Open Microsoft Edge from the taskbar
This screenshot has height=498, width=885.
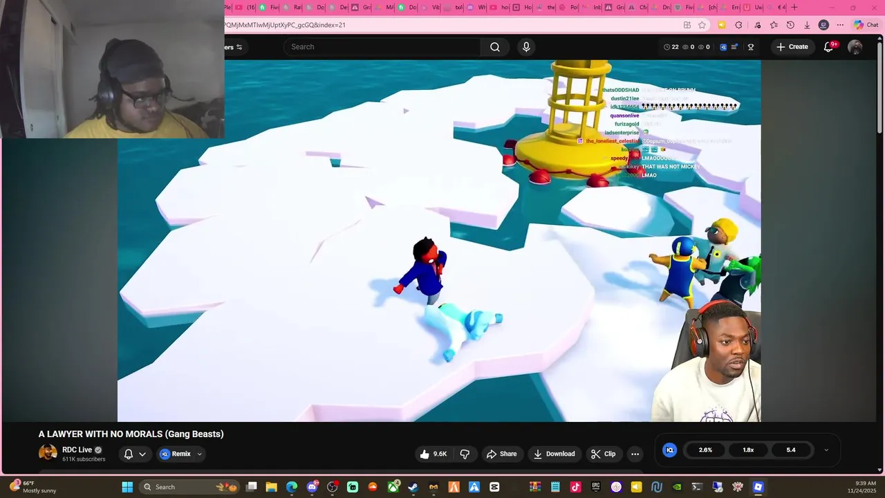click(292, 487)
